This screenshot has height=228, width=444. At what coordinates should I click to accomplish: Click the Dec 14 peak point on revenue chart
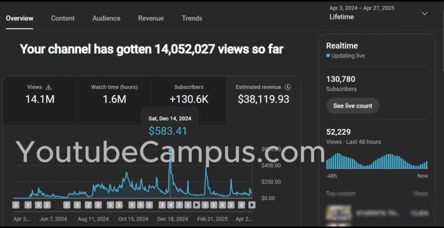pyautogui.click(x=170, y=151)
